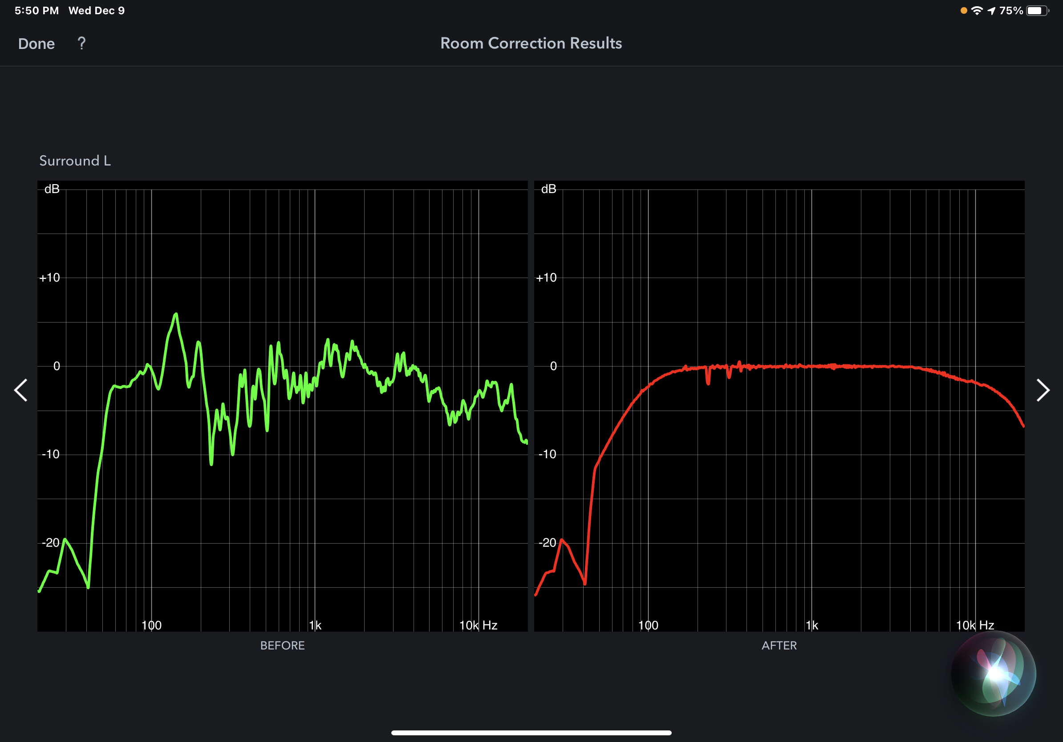Tap the AFTER red frequency response graph

click(x=779, y=406)
